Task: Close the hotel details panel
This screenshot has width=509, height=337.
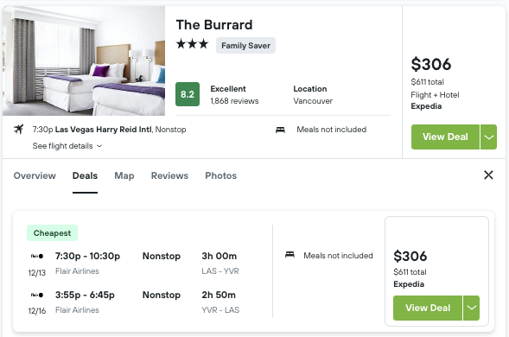Action: click(x=488, y=175)
